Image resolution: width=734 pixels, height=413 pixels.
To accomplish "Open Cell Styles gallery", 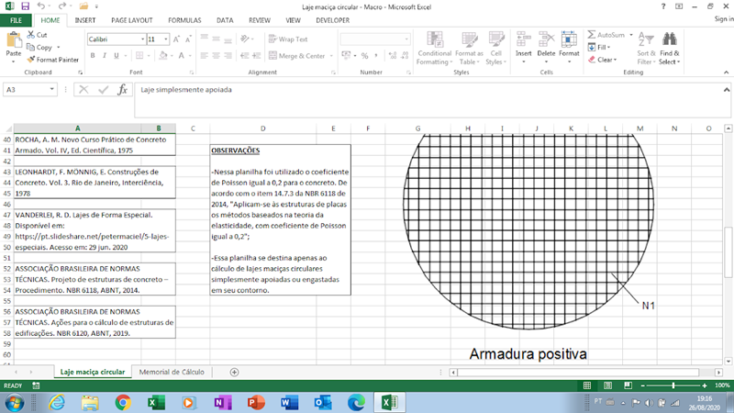I will coord(496,49).
